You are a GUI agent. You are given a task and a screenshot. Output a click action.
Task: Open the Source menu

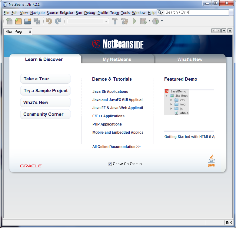pos(52,12)
